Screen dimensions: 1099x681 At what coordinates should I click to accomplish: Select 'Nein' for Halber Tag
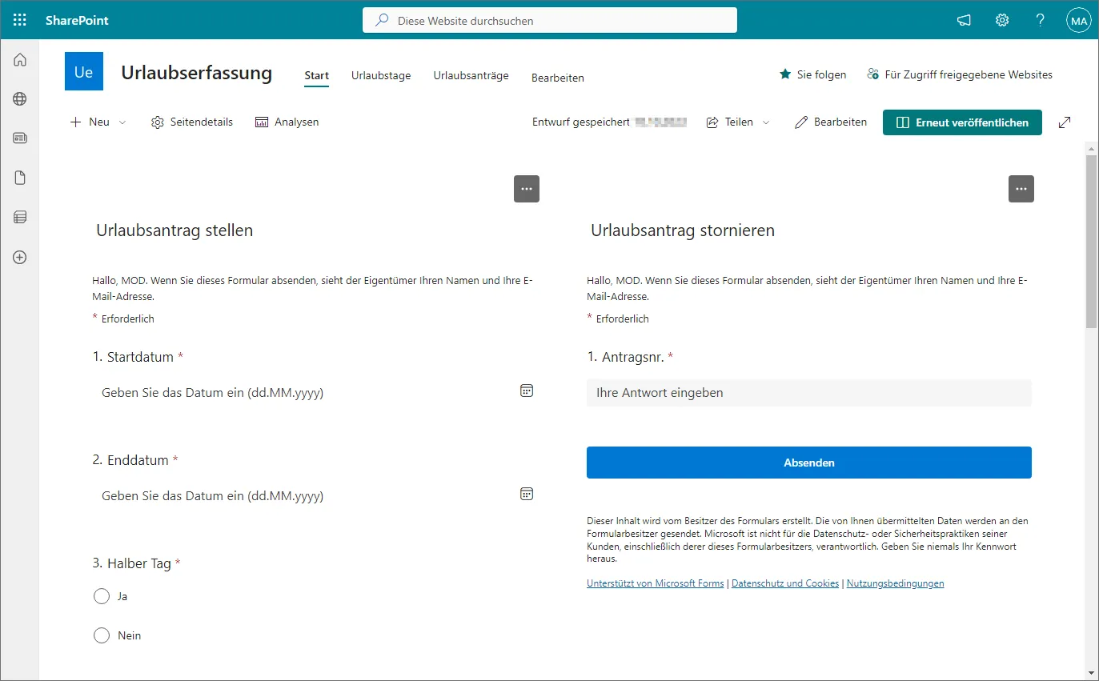tap(102, 635)
